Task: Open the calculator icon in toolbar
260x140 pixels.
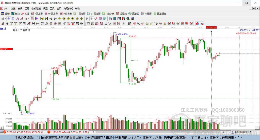Action: coord(115,19)
